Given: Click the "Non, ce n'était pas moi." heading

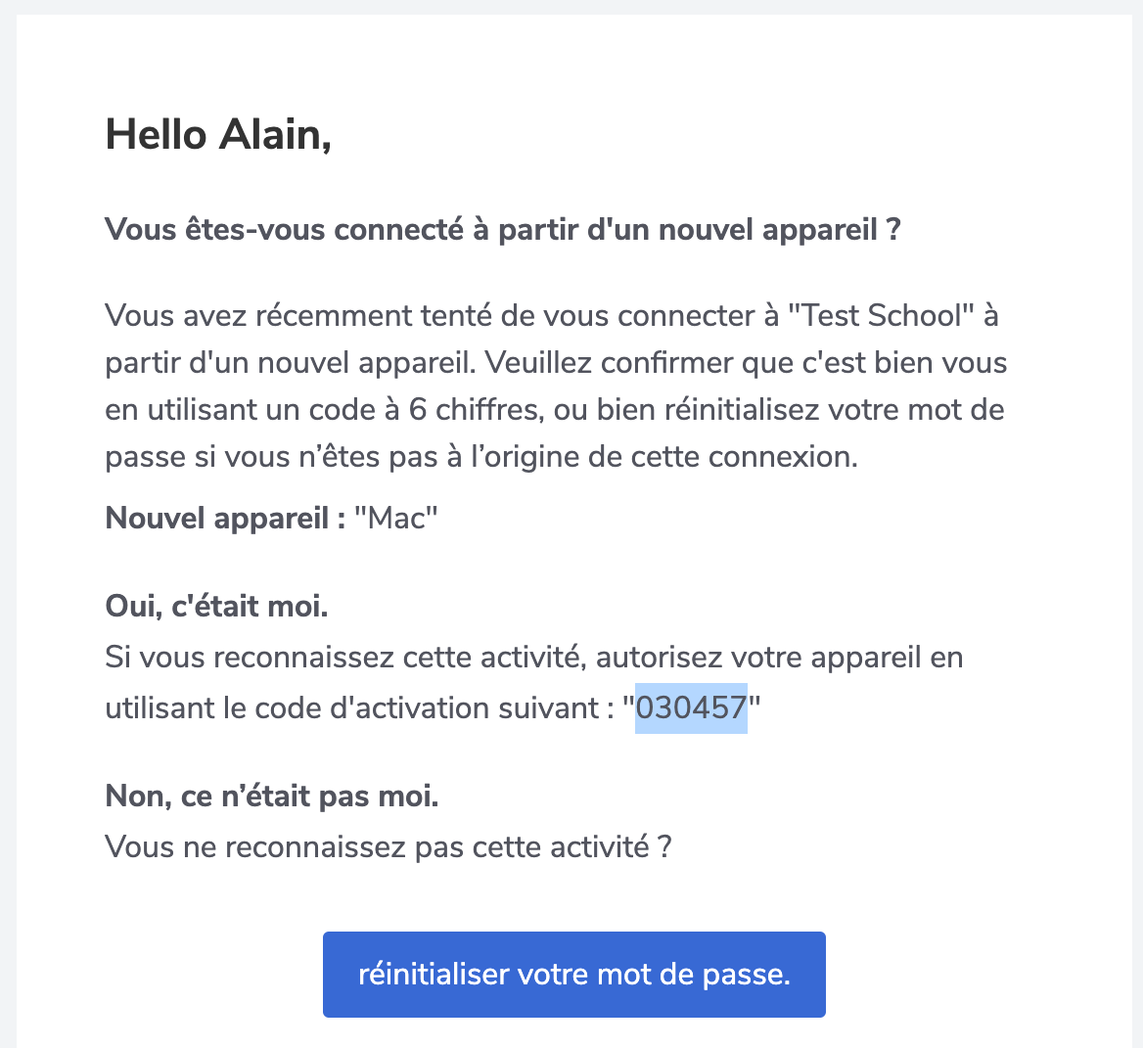Looking at the screenshot, I should [272, 796].
